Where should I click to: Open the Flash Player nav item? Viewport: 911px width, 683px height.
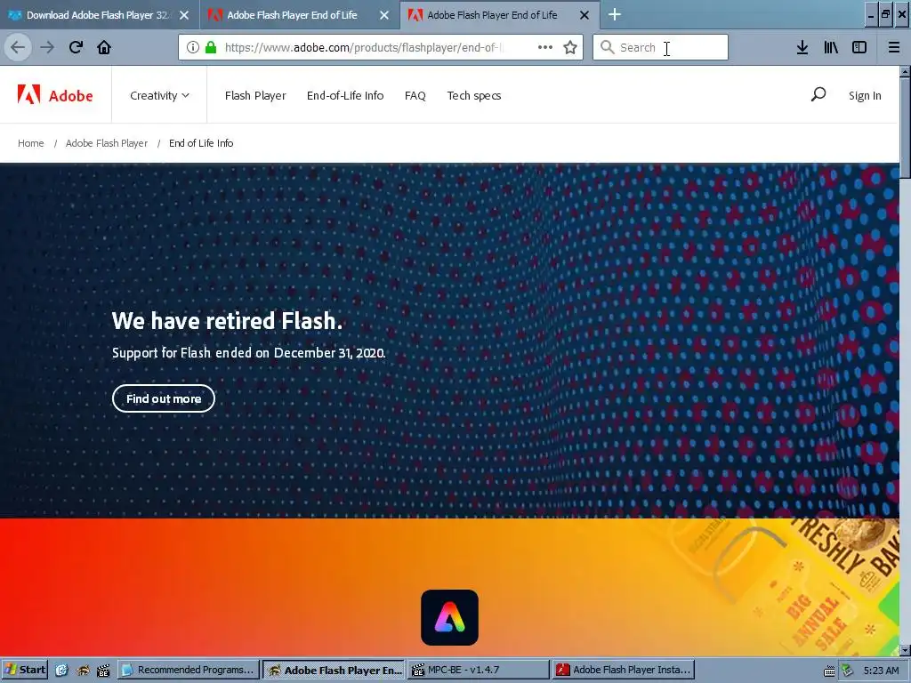tap(255, 95)
